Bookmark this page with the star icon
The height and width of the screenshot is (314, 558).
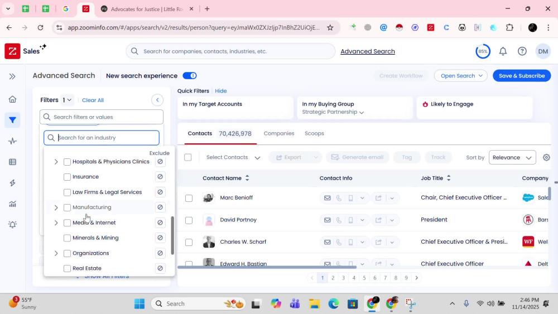(330, 27)
